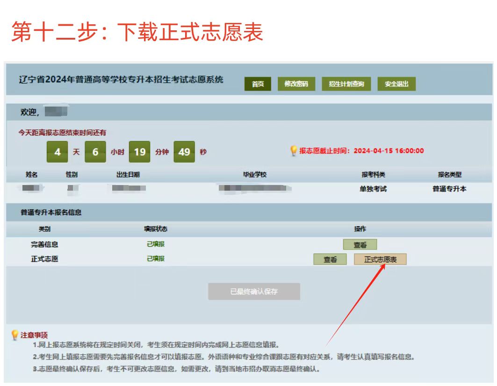The image size is (497, 386).
Task: Click the 报考科类 column header
Action: coord(373,175)
